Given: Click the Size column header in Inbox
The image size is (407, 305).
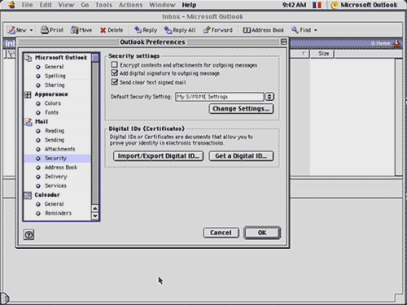Looking at the screenshot, I should click(x=322, y=54).
